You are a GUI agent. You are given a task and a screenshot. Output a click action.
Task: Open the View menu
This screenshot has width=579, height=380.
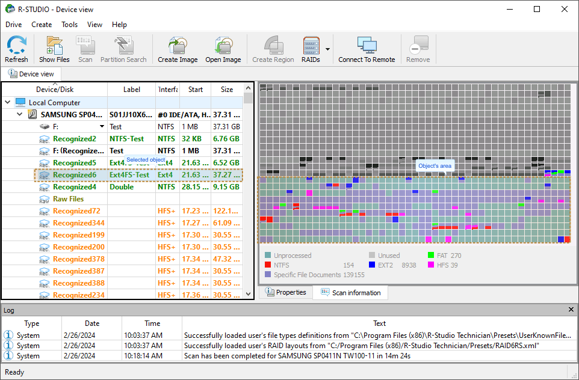(x=94, y=25)
